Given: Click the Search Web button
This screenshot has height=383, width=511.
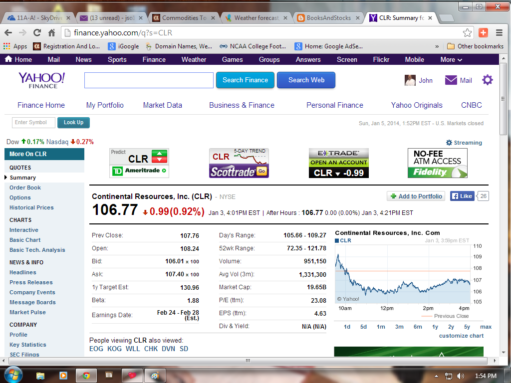Looking at the screenshot, I should pos(306,80).
